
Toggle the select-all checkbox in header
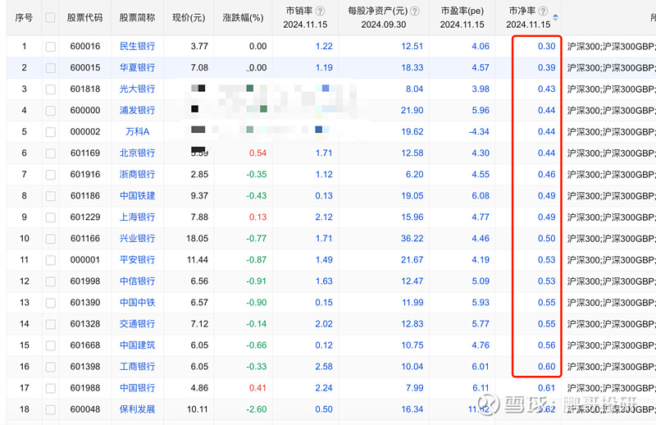point(50,17)
